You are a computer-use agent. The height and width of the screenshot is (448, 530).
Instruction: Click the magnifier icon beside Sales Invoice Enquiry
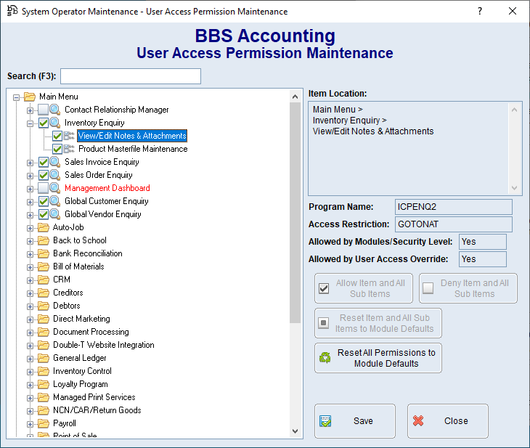pyautogui.click(x=55, y=162)
